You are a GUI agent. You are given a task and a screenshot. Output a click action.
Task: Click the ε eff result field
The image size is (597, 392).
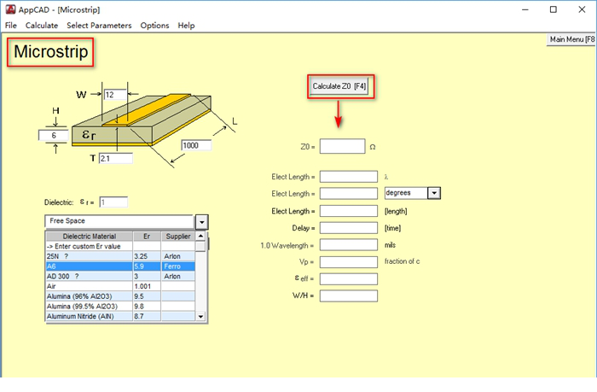click(x=349, y=279)
